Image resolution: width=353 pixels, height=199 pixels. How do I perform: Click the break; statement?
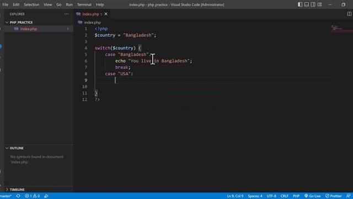pos(122,67)
